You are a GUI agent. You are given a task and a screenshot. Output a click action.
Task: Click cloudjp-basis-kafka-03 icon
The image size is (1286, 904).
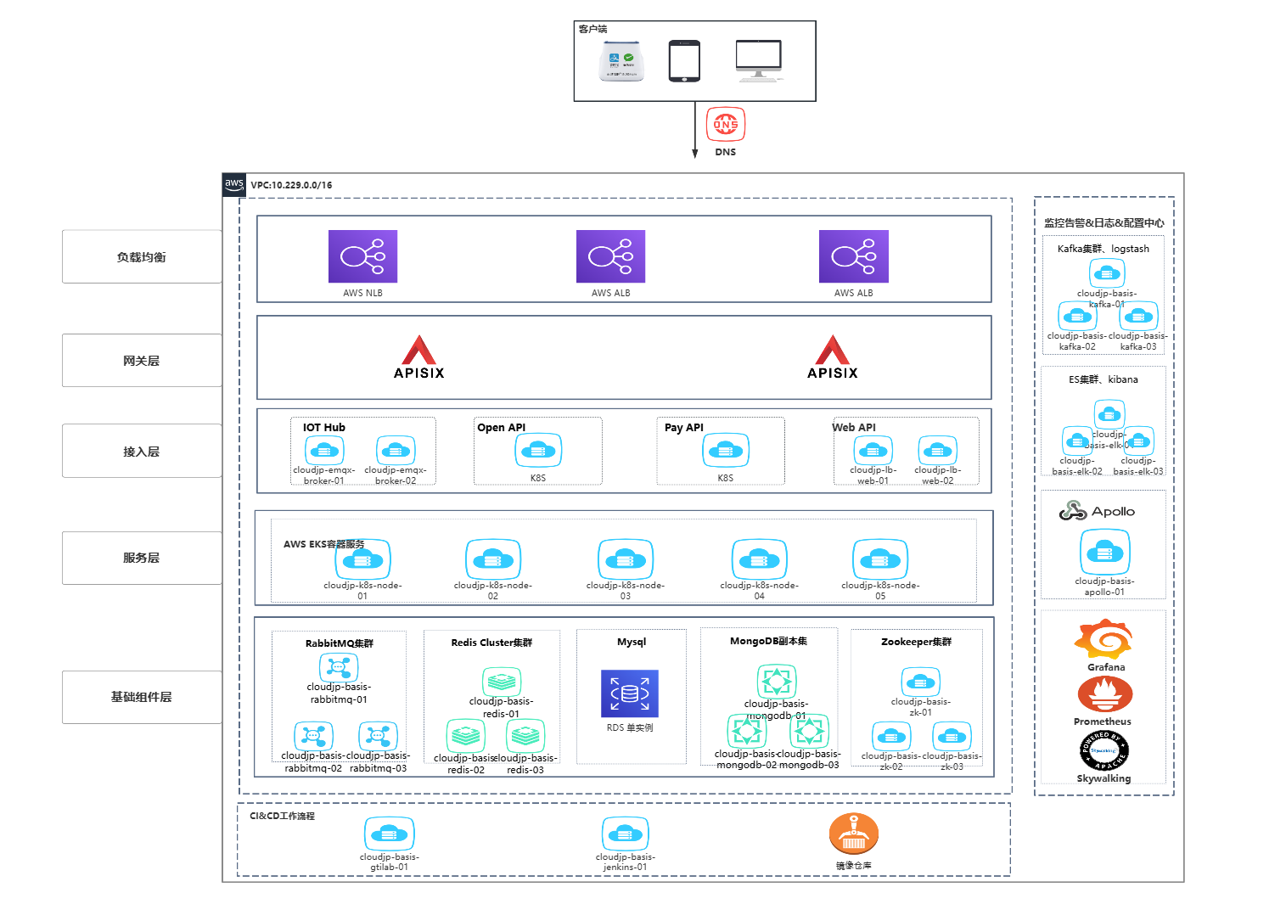(x=1138, y=316)
